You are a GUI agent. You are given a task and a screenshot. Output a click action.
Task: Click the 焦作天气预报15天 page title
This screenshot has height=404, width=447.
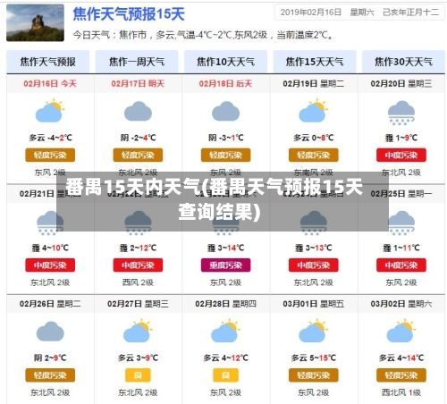[x=129, y=14]
